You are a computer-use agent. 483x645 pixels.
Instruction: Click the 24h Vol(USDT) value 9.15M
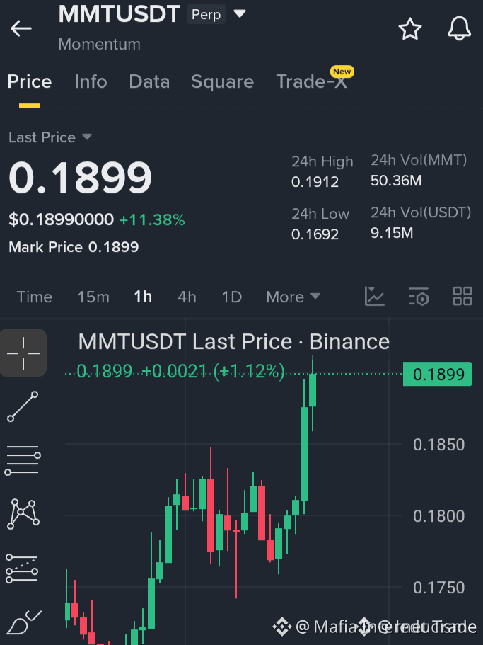[392, 233]
